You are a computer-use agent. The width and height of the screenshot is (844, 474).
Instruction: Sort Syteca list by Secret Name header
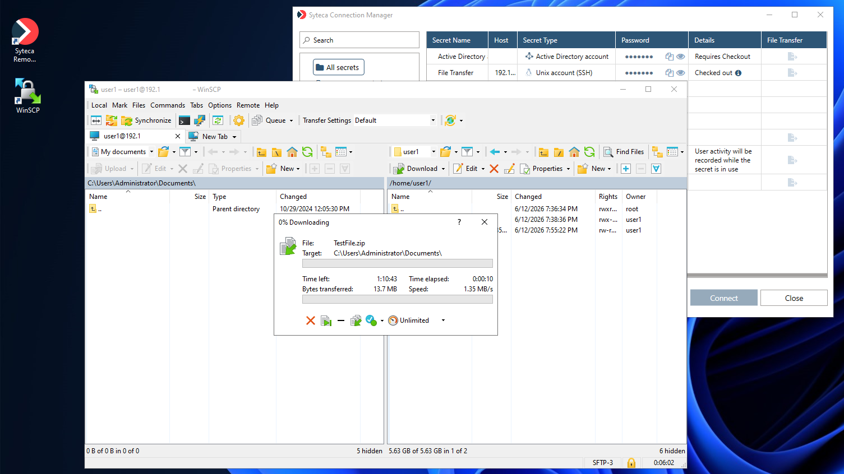[x=457, y=40]
